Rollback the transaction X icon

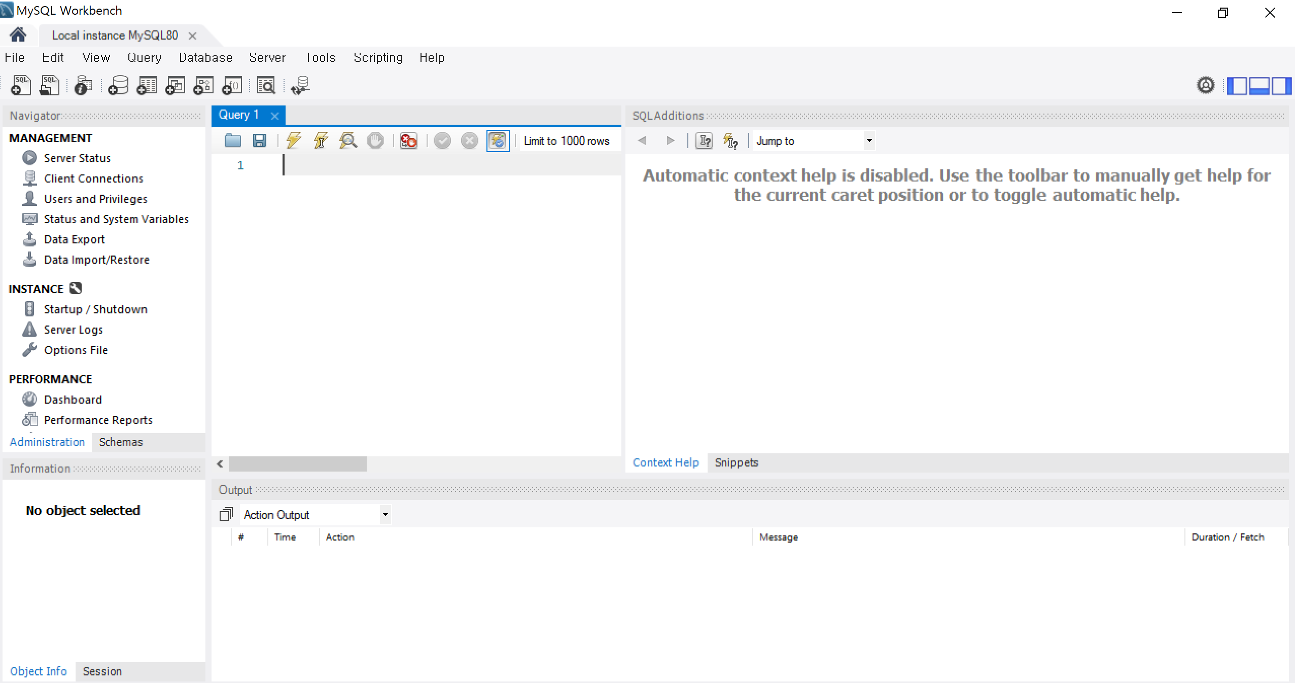470,140
